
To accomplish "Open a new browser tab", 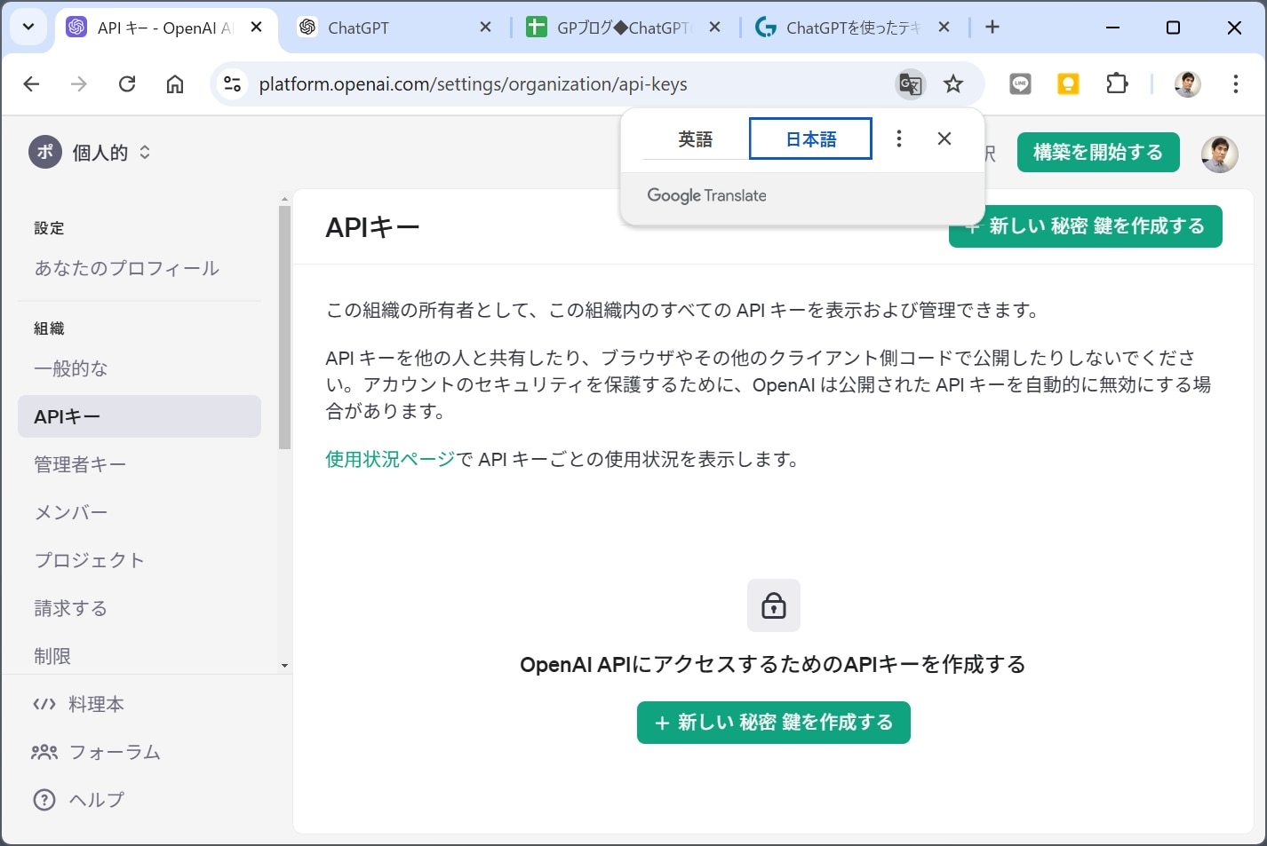I will pyautogui.click(x=992, y=28).
